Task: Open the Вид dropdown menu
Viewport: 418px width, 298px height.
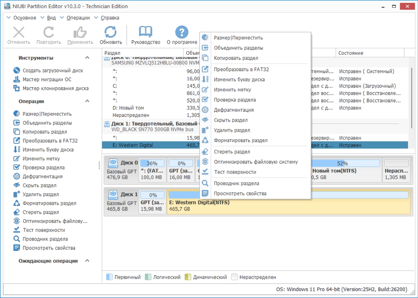Action: (48, 18)
